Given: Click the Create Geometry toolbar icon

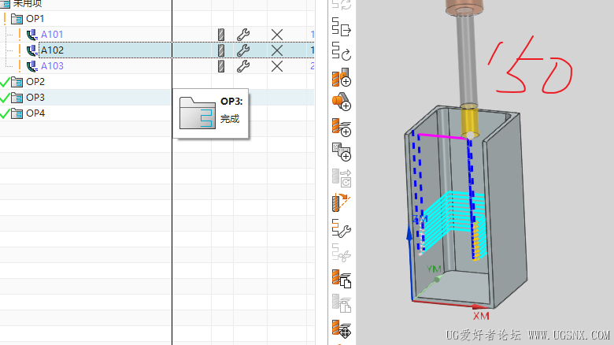Looking at the screenshot, I should 342,102.
